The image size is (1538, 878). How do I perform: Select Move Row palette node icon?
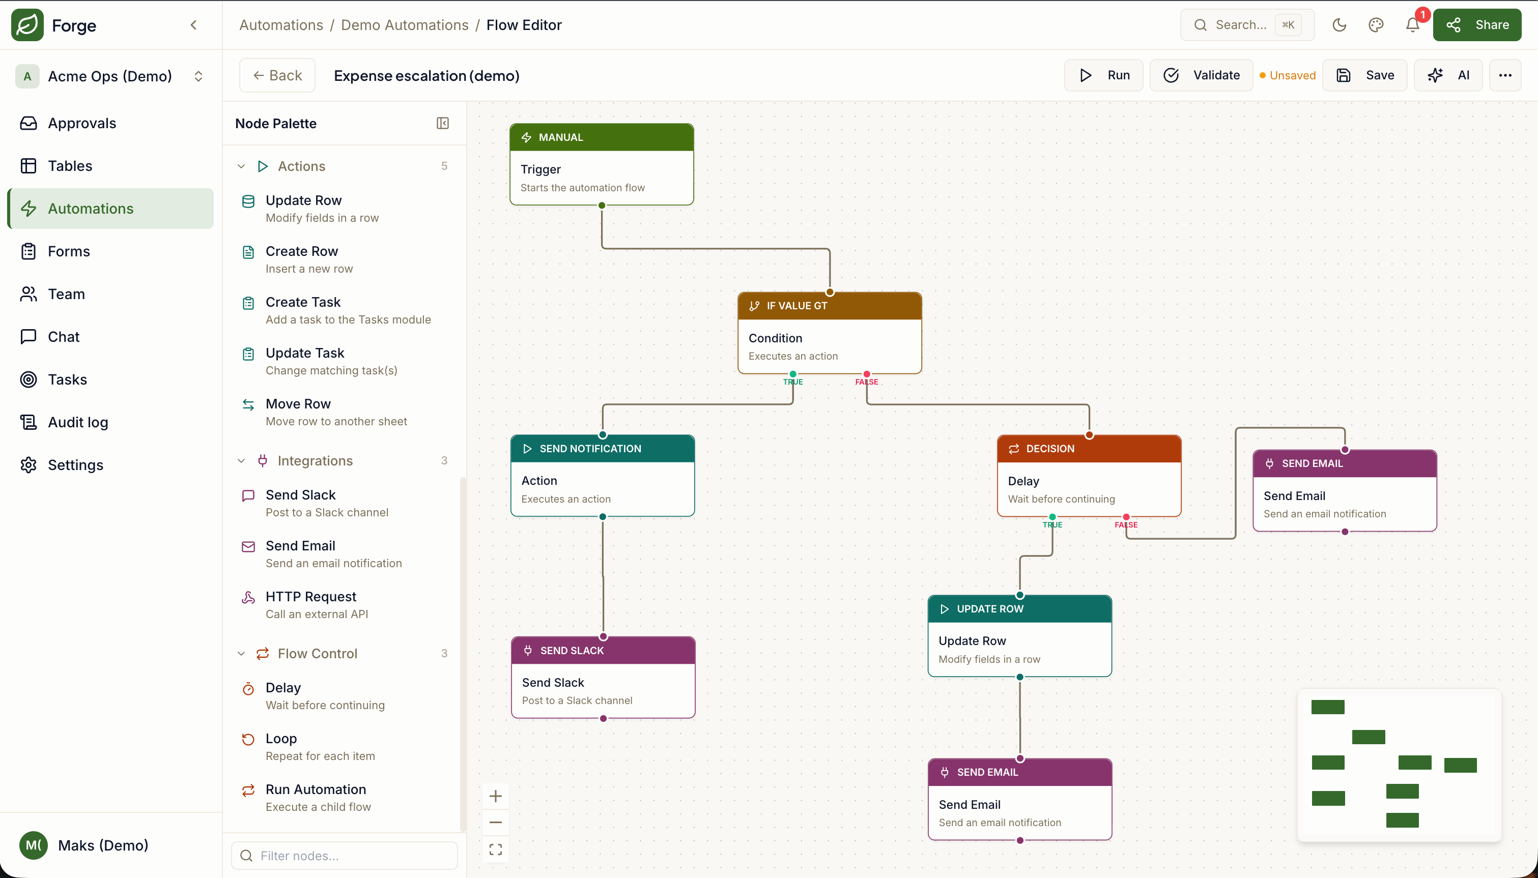248,404
